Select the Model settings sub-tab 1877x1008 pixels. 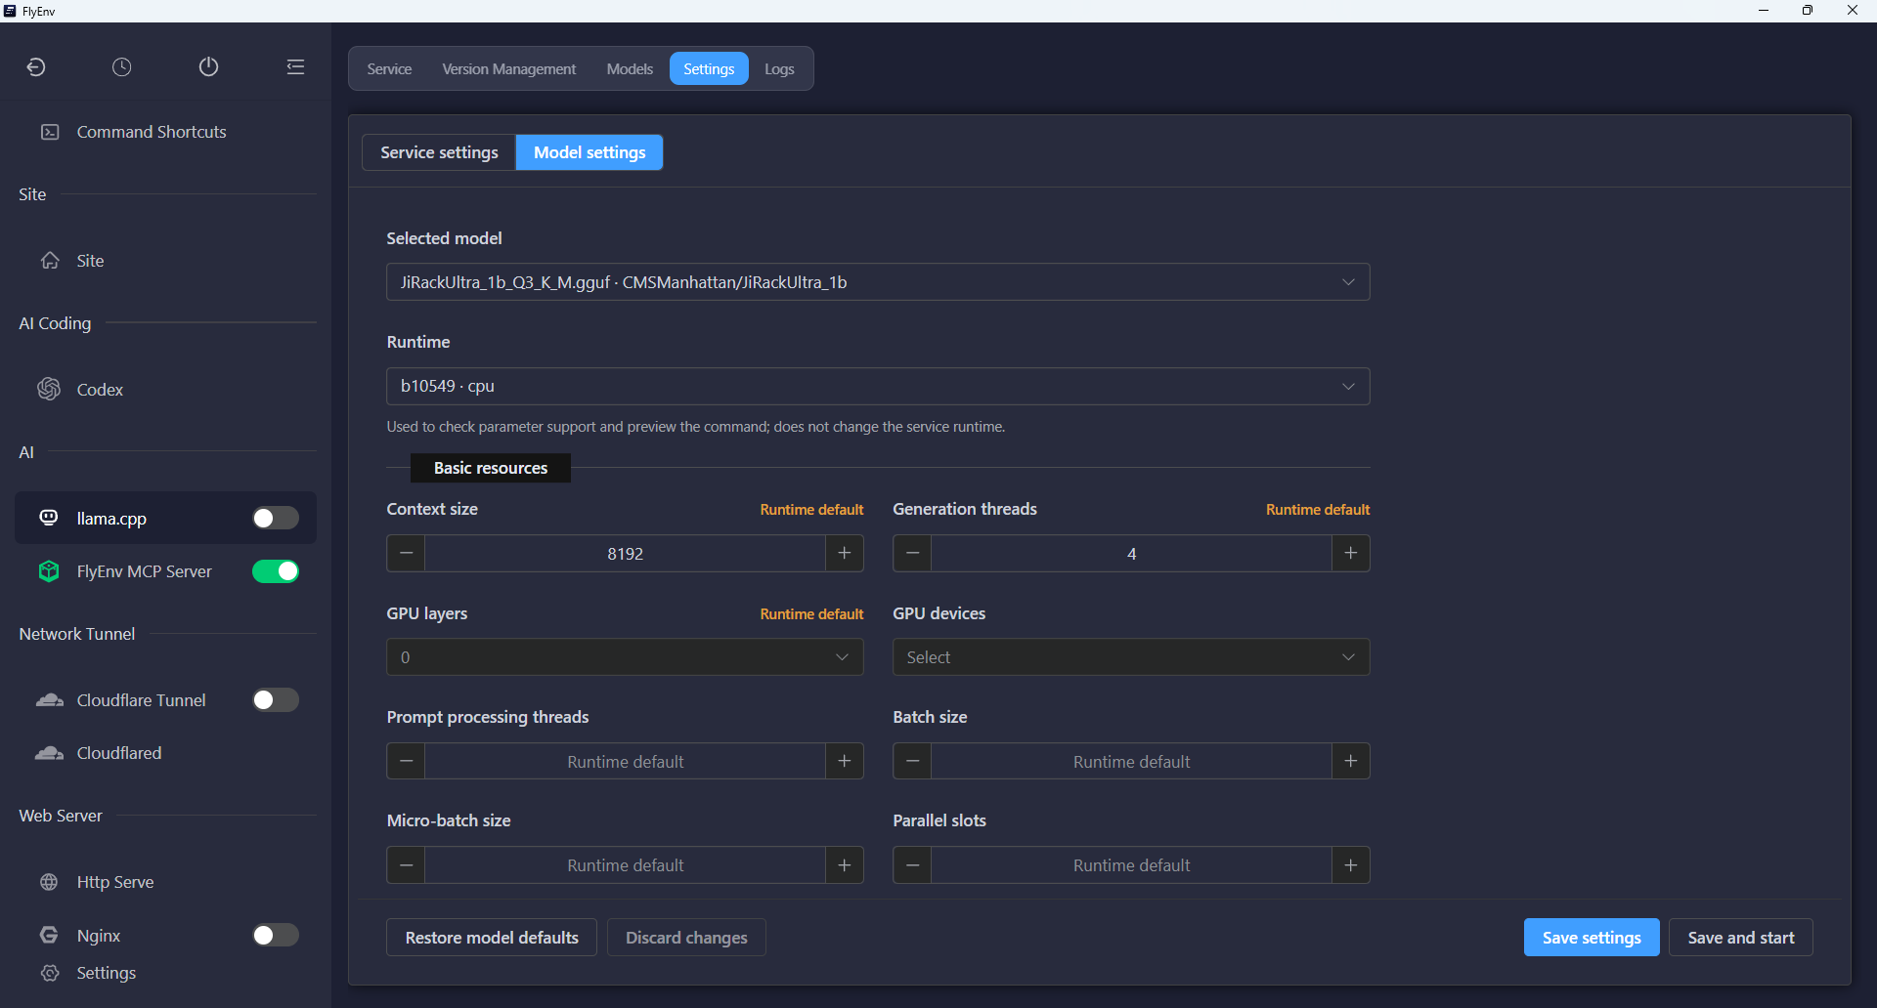click(x=589, y=152)
